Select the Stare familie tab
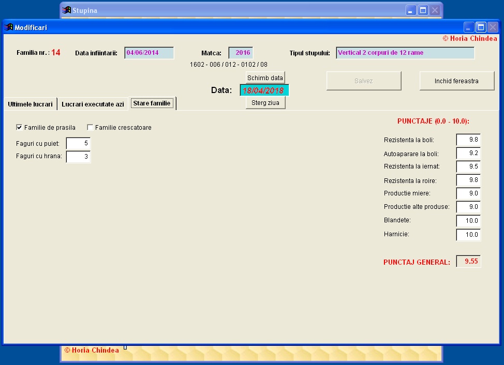The height and width of the screenshot is (365, 504). 152,103
